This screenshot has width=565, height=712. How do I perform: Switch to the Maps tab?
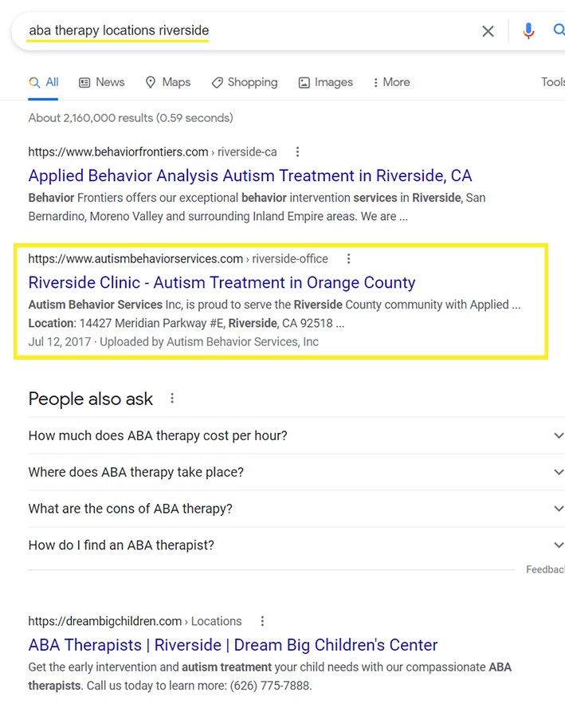[167, 82]
